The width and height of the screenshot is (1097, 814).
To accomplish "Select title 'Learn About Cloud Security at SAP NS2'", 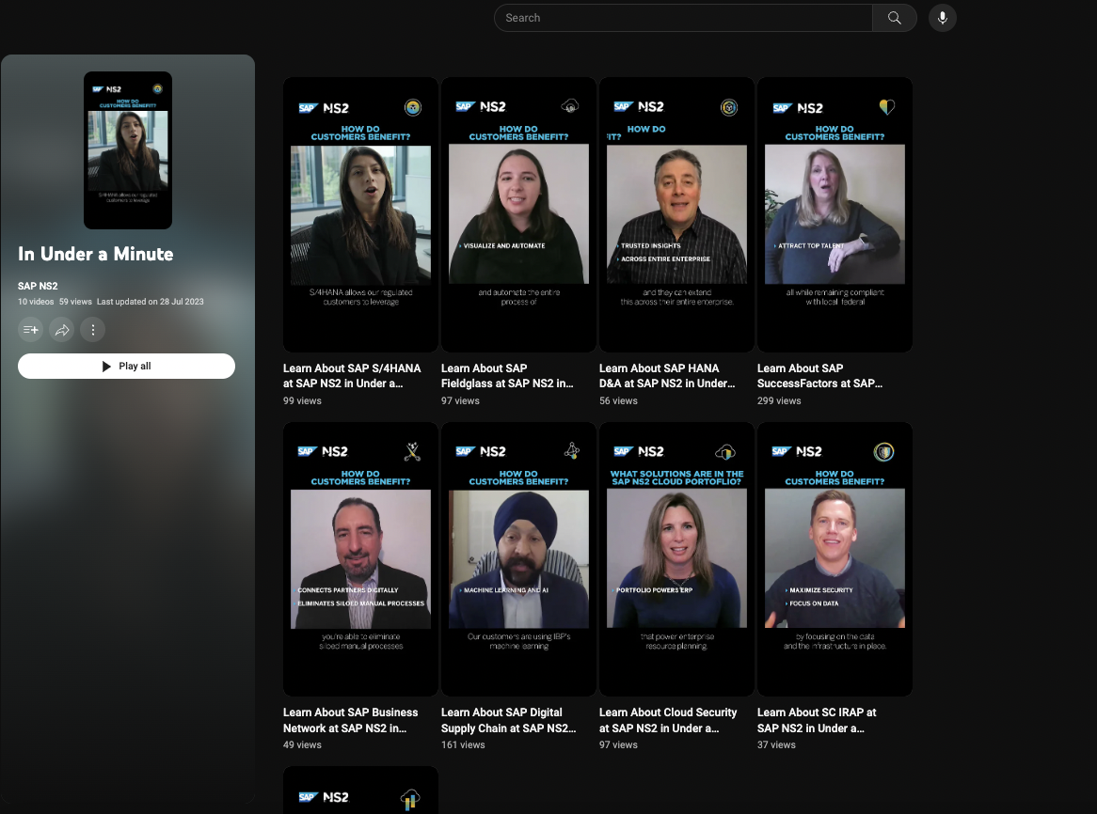I will coord(668,720).
